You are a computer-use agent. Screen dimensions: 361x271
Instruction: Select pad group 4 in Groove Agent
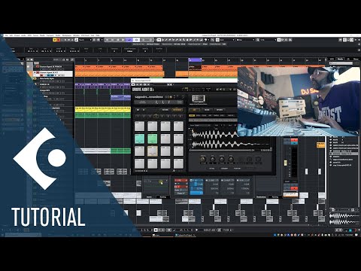point(156,117)
